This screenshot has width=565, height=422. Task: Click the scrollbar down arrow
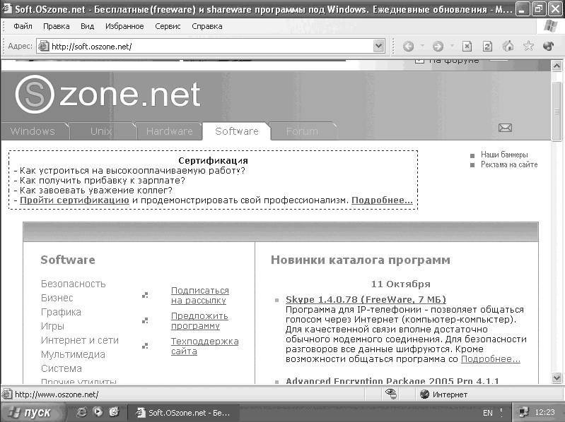[x=557, y=378]
